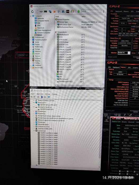139x185 pixels.
Task: Switch to SPD tab in lower CPU-Z
Action: [x=129, y=67]
